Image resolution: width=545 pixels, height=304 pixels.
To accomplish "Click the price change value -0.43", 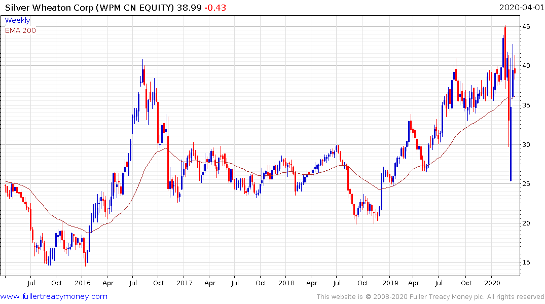I will pyautogui.click(x=215, y=8).
